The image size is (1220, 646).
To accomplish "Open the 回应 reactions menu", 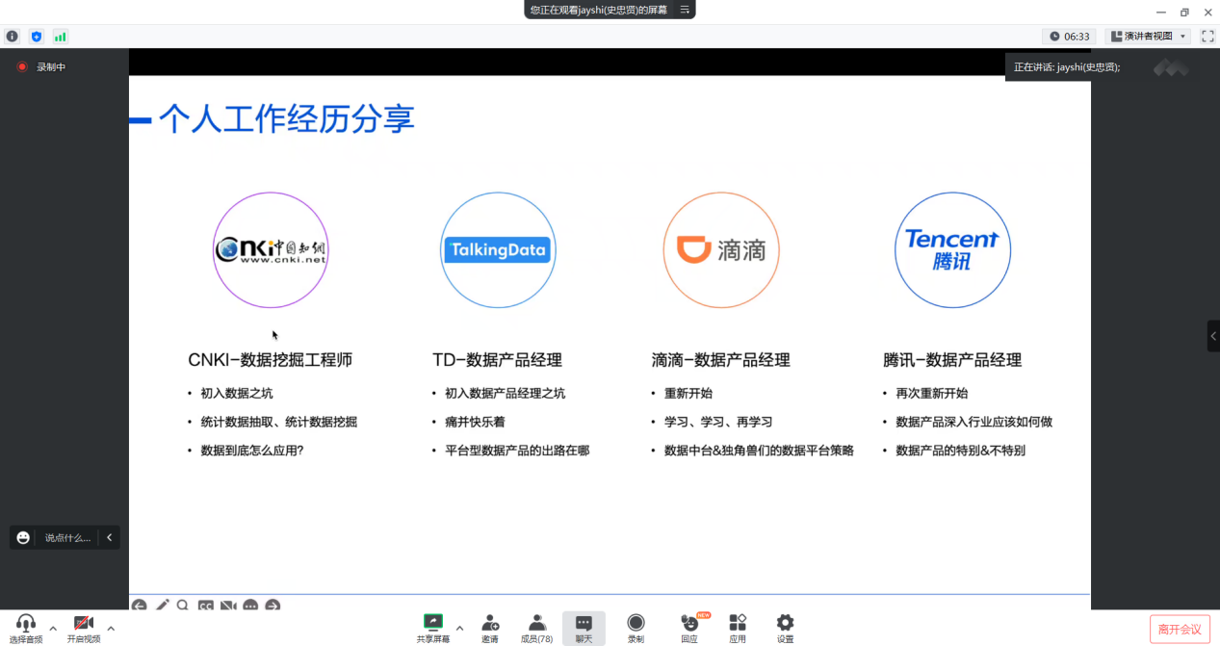I will click(689, 627).
